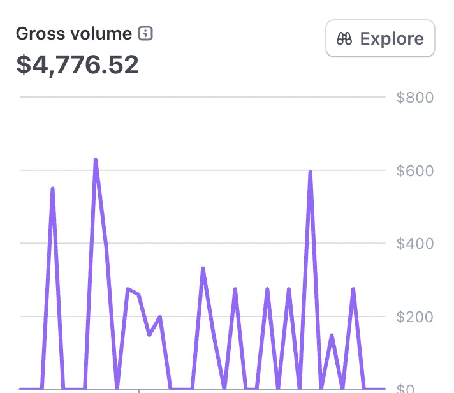The image size is (454, 393).
Task: Click the top gridline at the $800 level
Action: click(x=203, y=98)
